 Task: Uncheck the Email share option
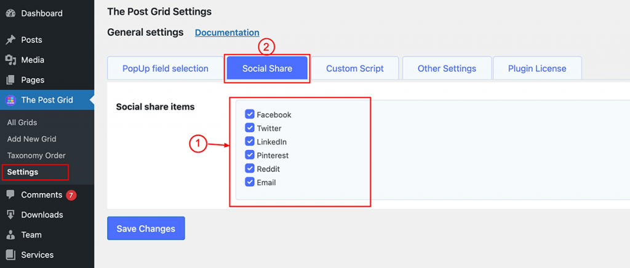(x=250, y=182)
